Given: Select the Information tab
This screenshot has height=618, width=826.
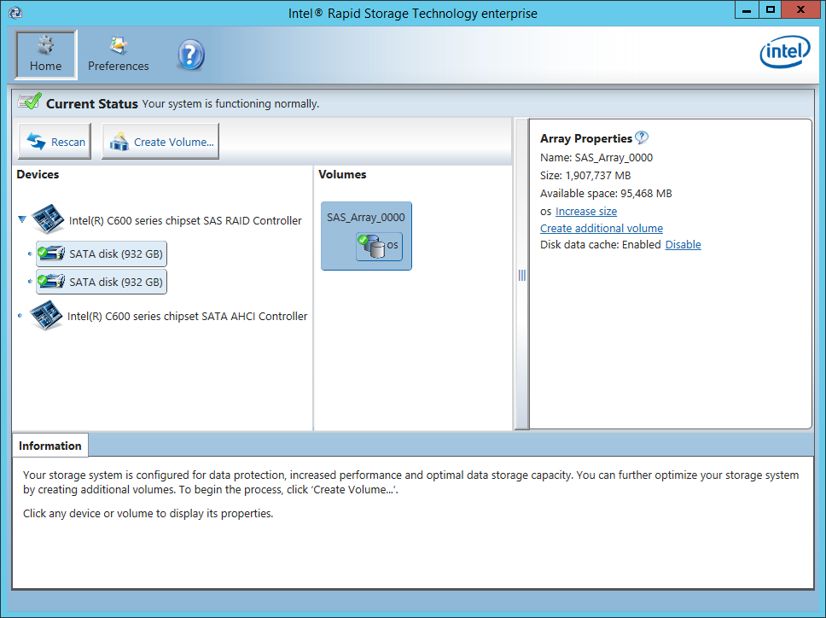Looking at the screenshot, I should [x=50, y=446].
